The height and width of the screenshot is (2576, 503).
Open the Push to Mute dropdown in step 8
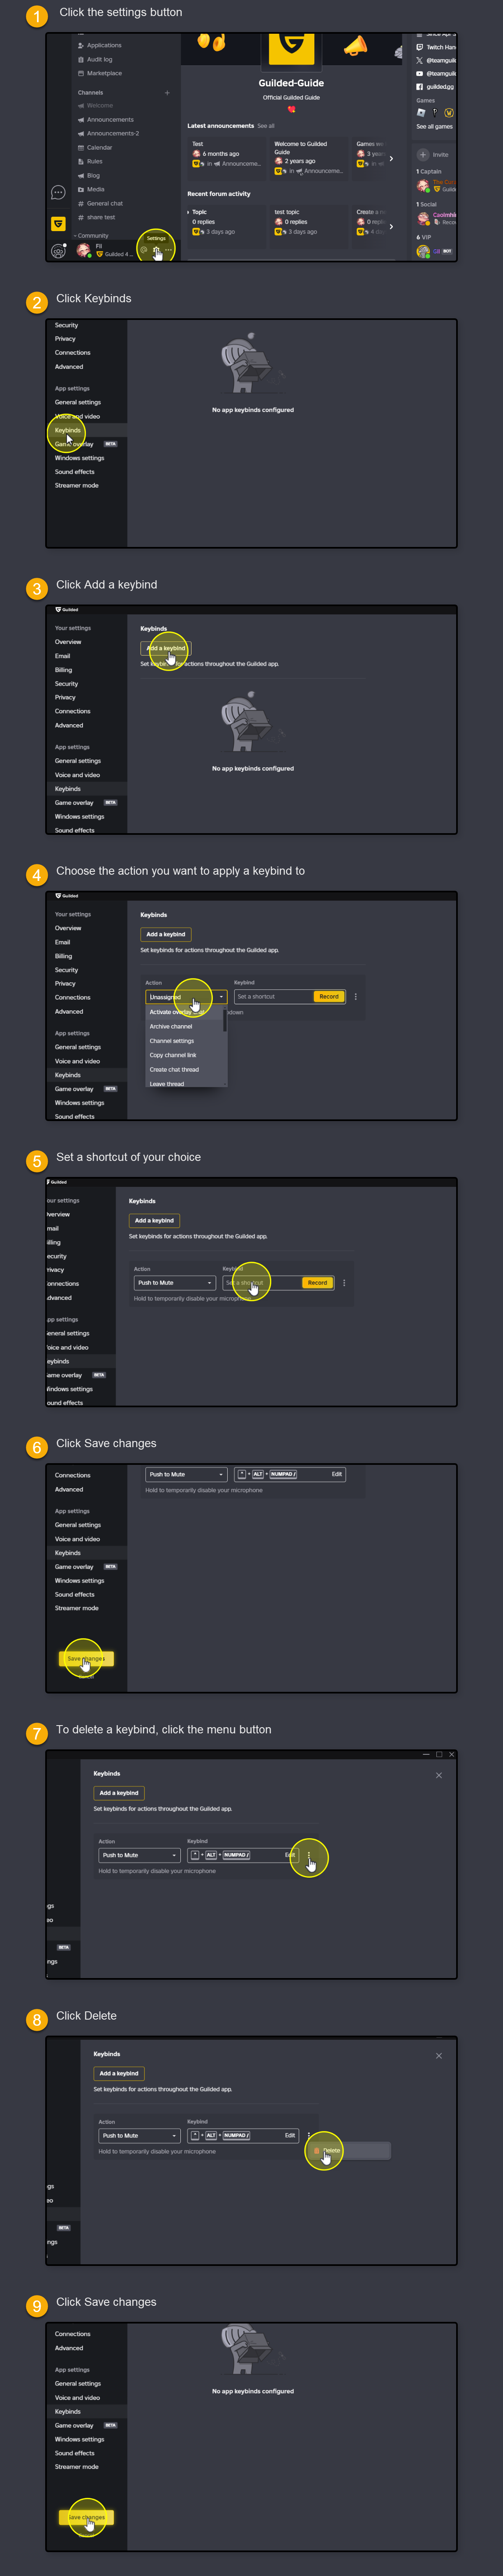point(140,2135)
